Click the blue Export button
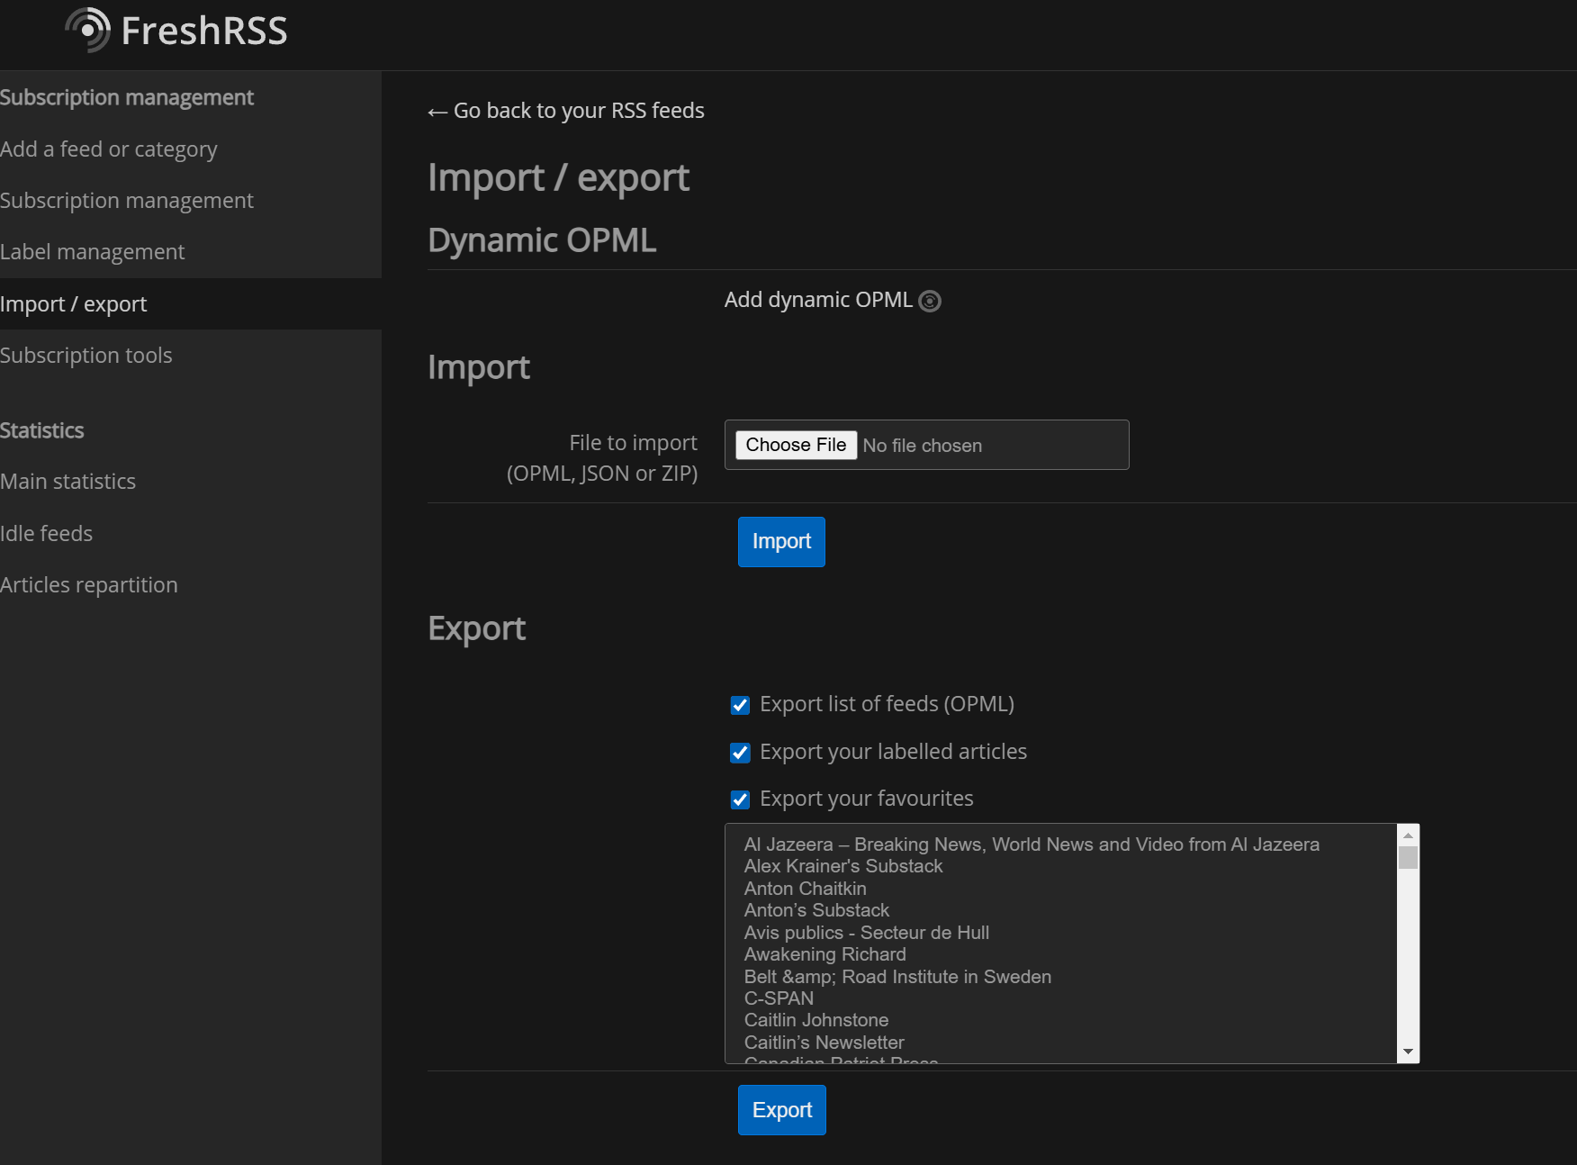 click(x=782, y=1110)
